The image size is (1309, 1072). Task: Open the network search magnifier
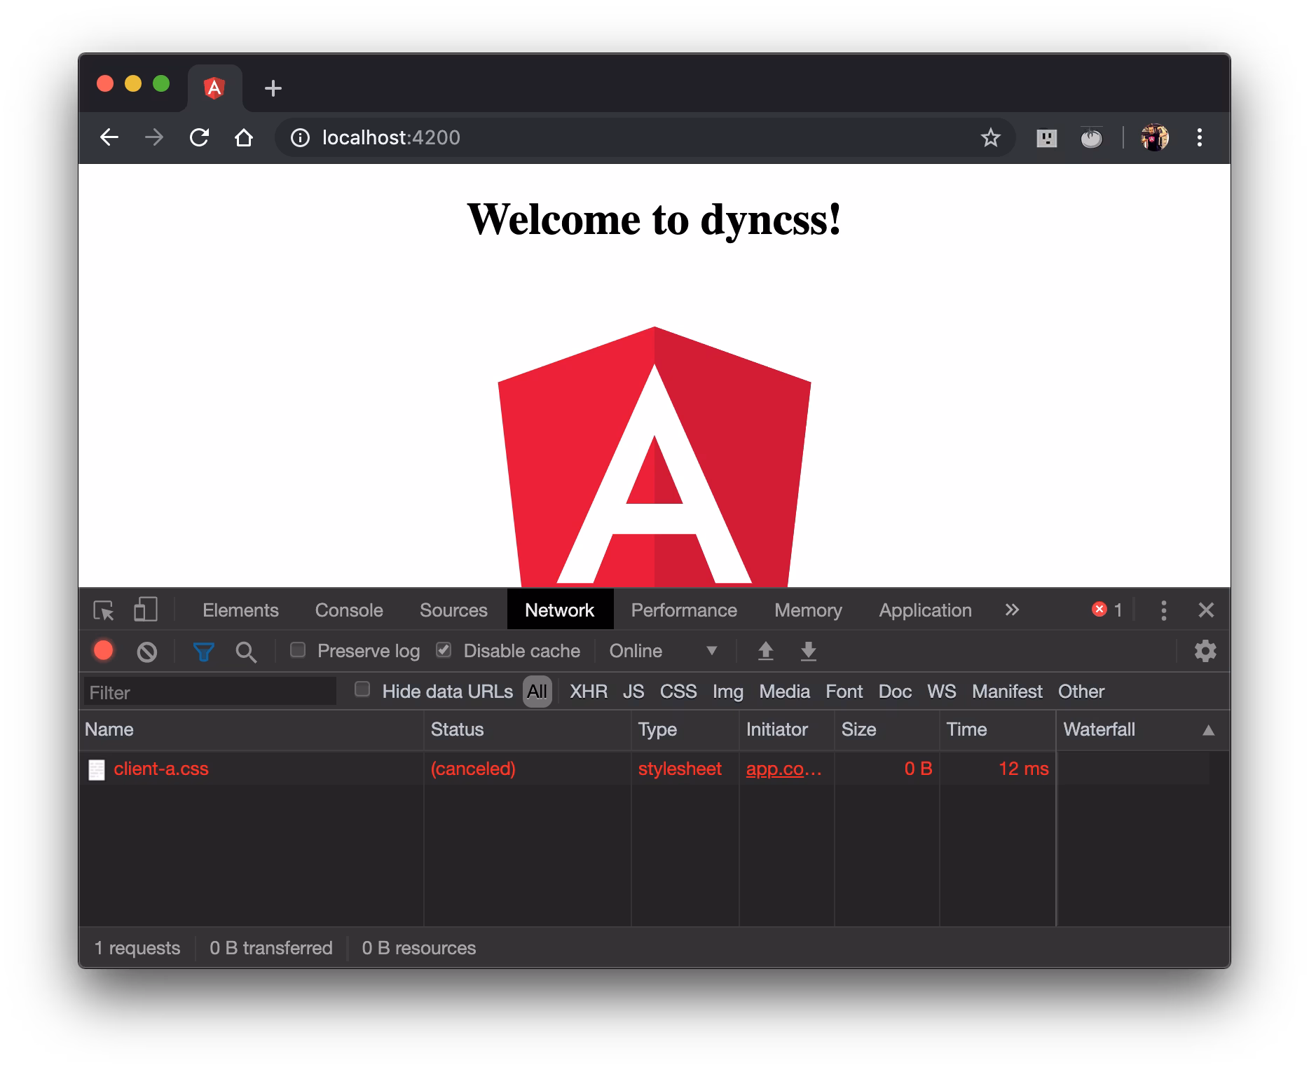[x=246, y=652]
